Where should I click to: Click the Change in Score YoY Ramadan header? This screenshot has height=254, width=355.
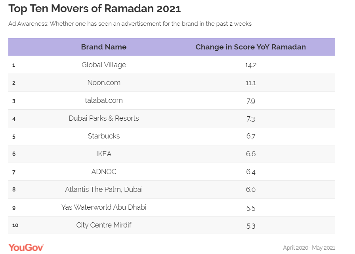(250, 47)
